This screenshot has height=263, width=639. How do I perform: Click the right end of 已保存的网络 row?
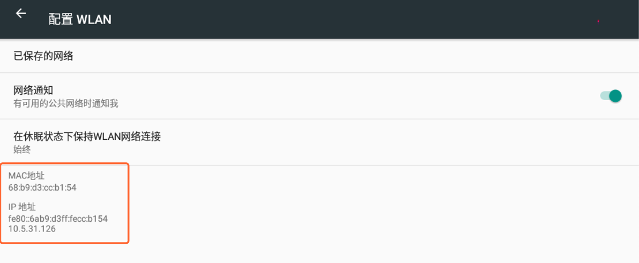click(x=590, y=56)
